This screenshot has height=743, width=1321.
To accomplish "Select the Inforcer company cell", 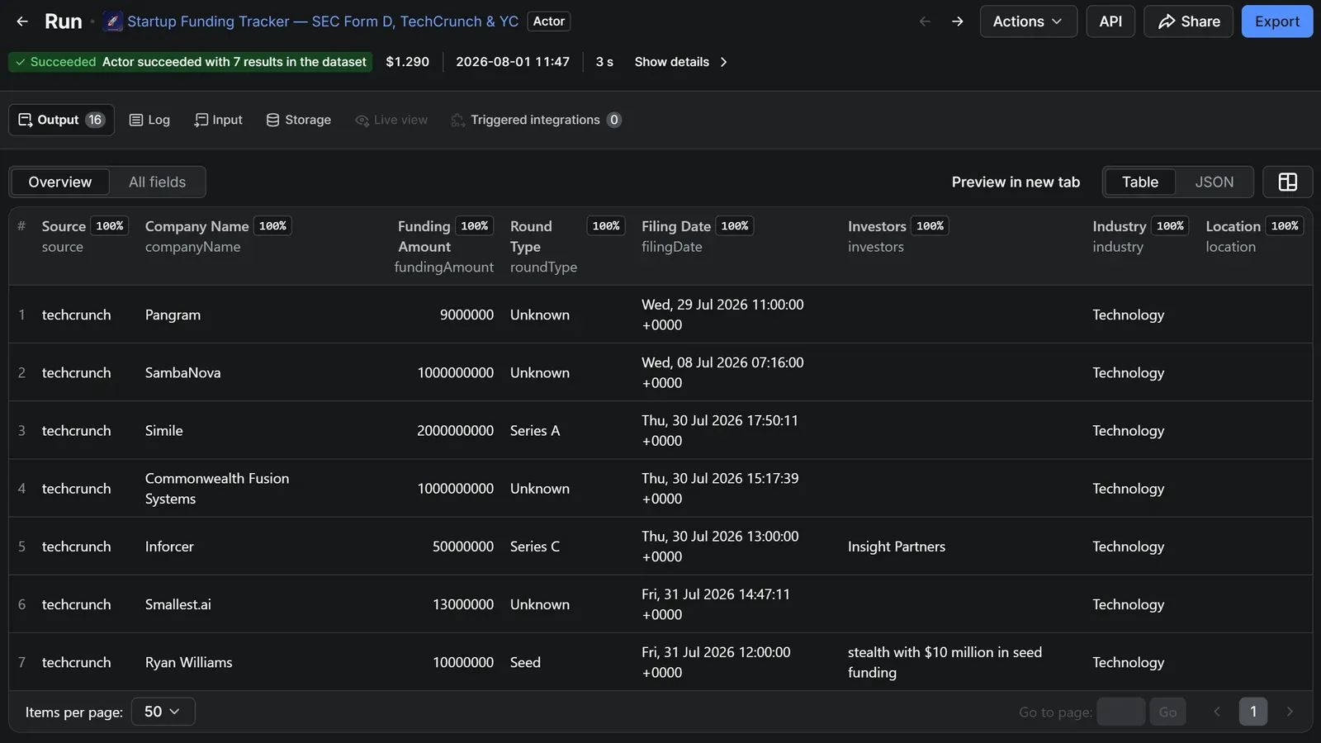I will [x=169, y=547].
